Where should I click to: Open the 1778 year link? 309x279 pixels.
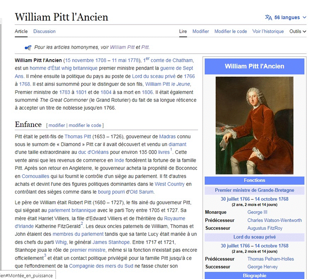tap(133, 60)
